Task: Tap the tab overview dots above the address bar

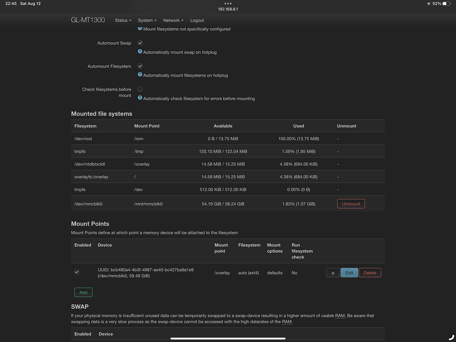Action: [228, 3]
